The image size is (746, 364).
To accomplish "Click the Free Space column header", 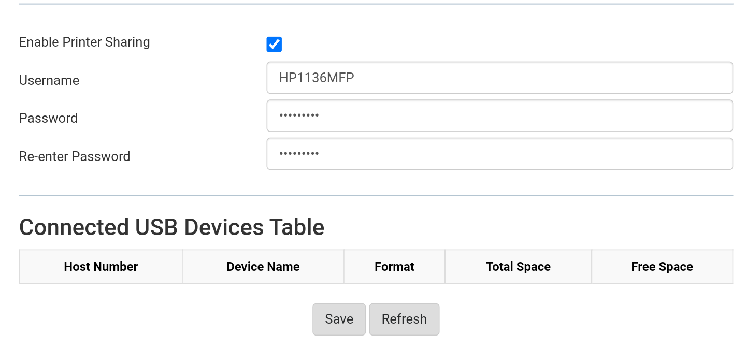I will pos(662,266).
